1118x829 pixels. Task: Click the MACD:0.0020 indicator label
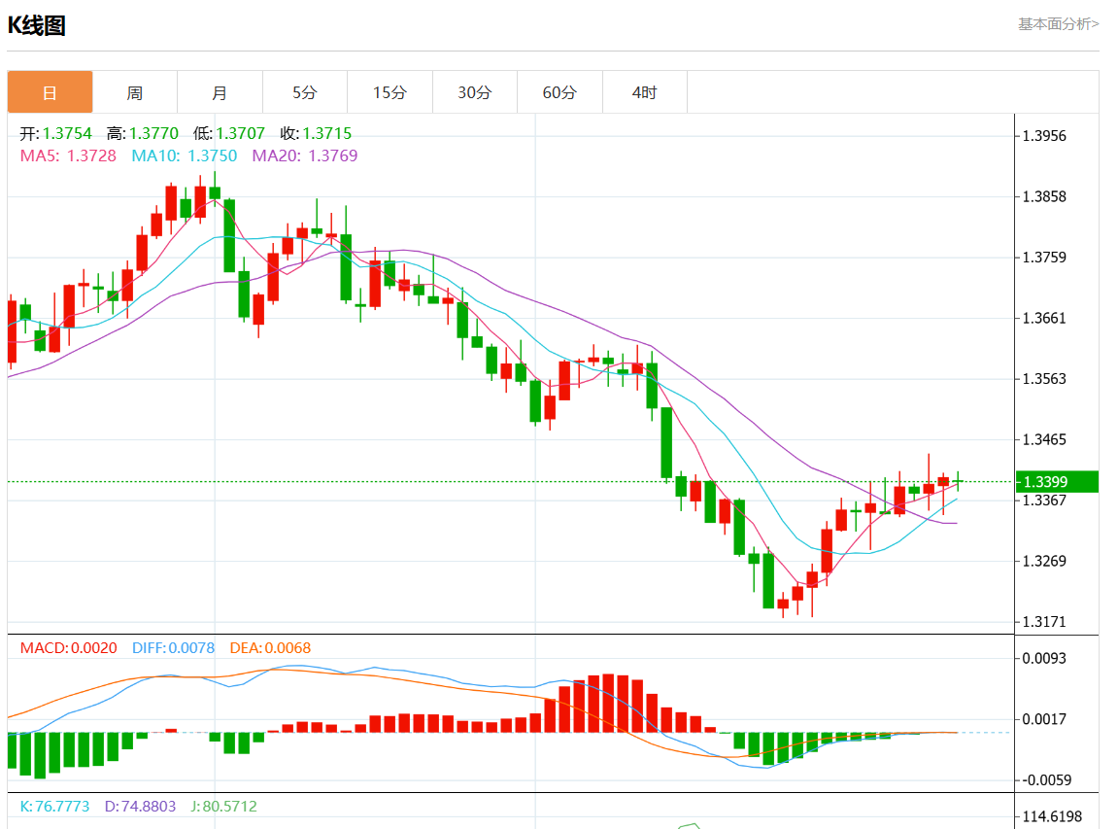pyautogui.click(x=68, y=648)
